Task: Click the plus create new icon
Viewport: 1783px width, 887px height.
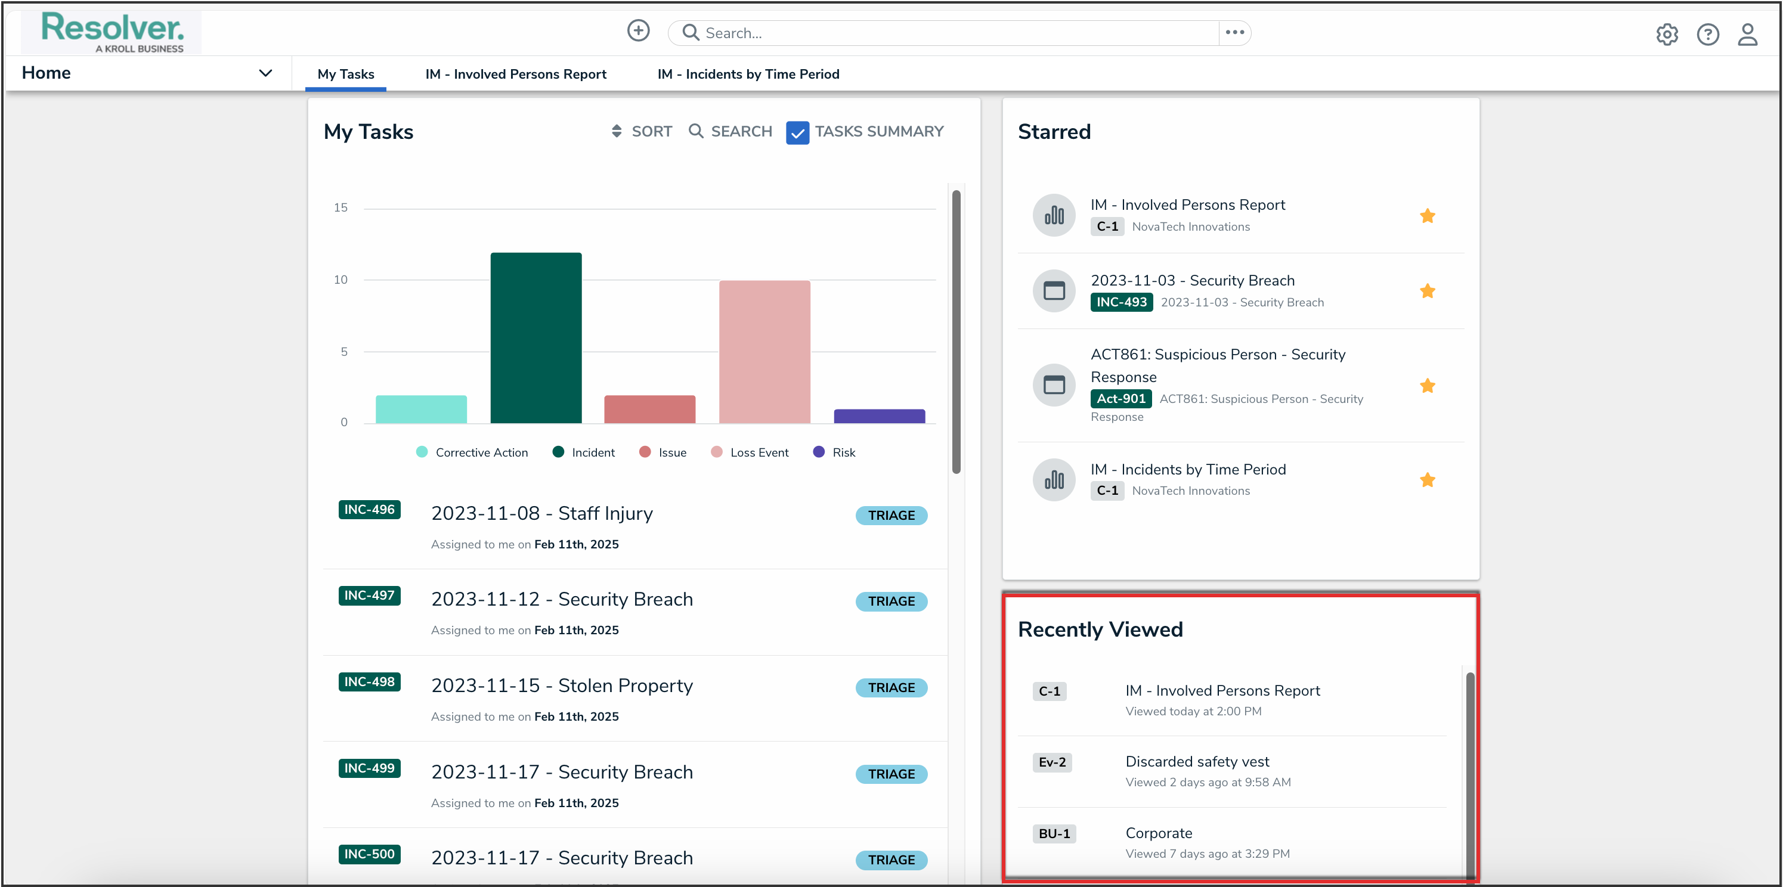Action: point(637,31)
